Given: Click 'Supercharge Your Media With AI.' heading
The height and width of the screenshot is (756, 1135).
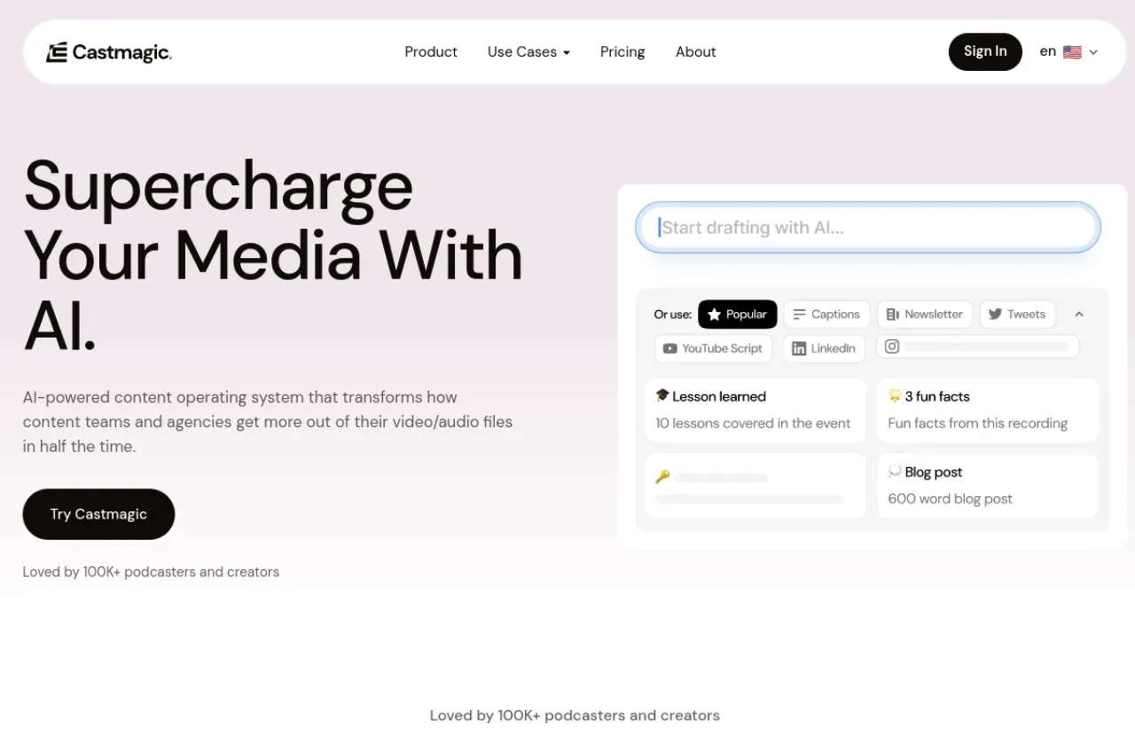Looking at the screenshot, I should coord(273,255).
